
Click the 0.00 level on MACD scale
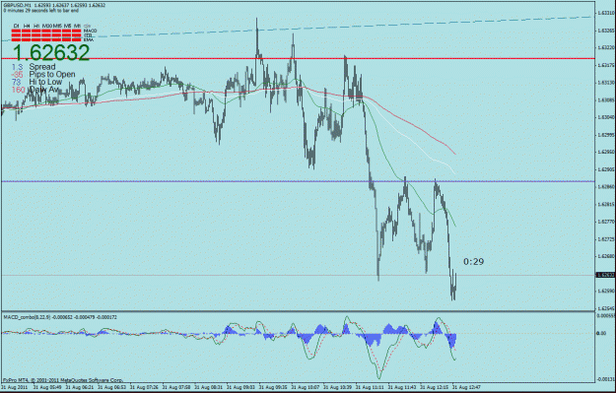pyautogui.click(x=601, y=333)
